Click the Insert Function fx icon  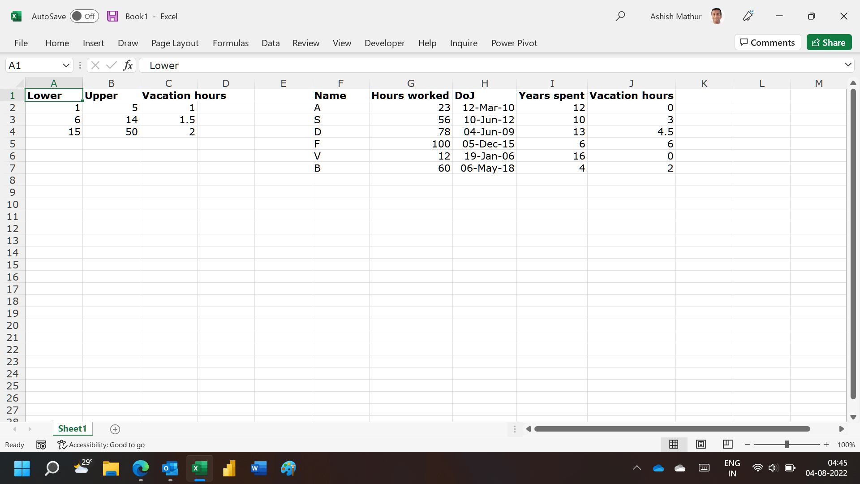click(128, 65)
